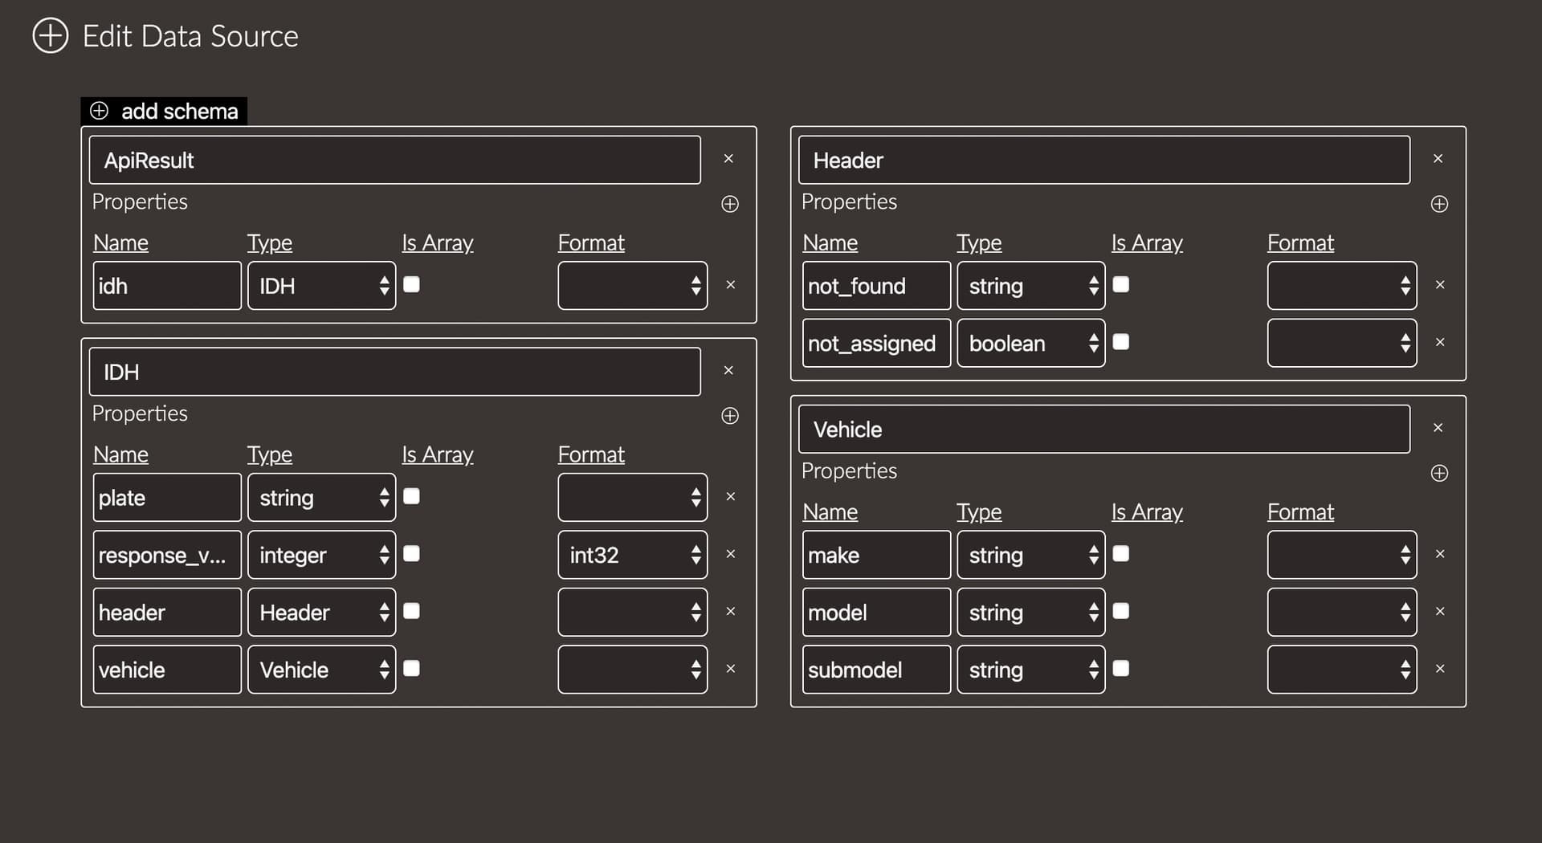Click the Format column header in Vehicle
1542x843 pixels.
pos(1299,512)
